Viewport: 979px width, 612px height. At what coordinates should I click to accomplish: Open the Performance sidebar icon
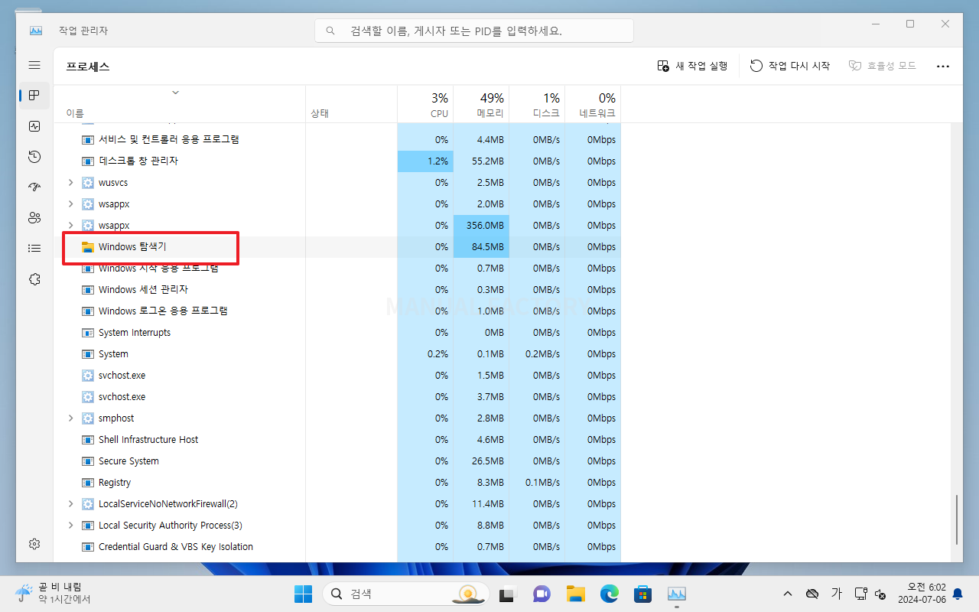[34, 126]
